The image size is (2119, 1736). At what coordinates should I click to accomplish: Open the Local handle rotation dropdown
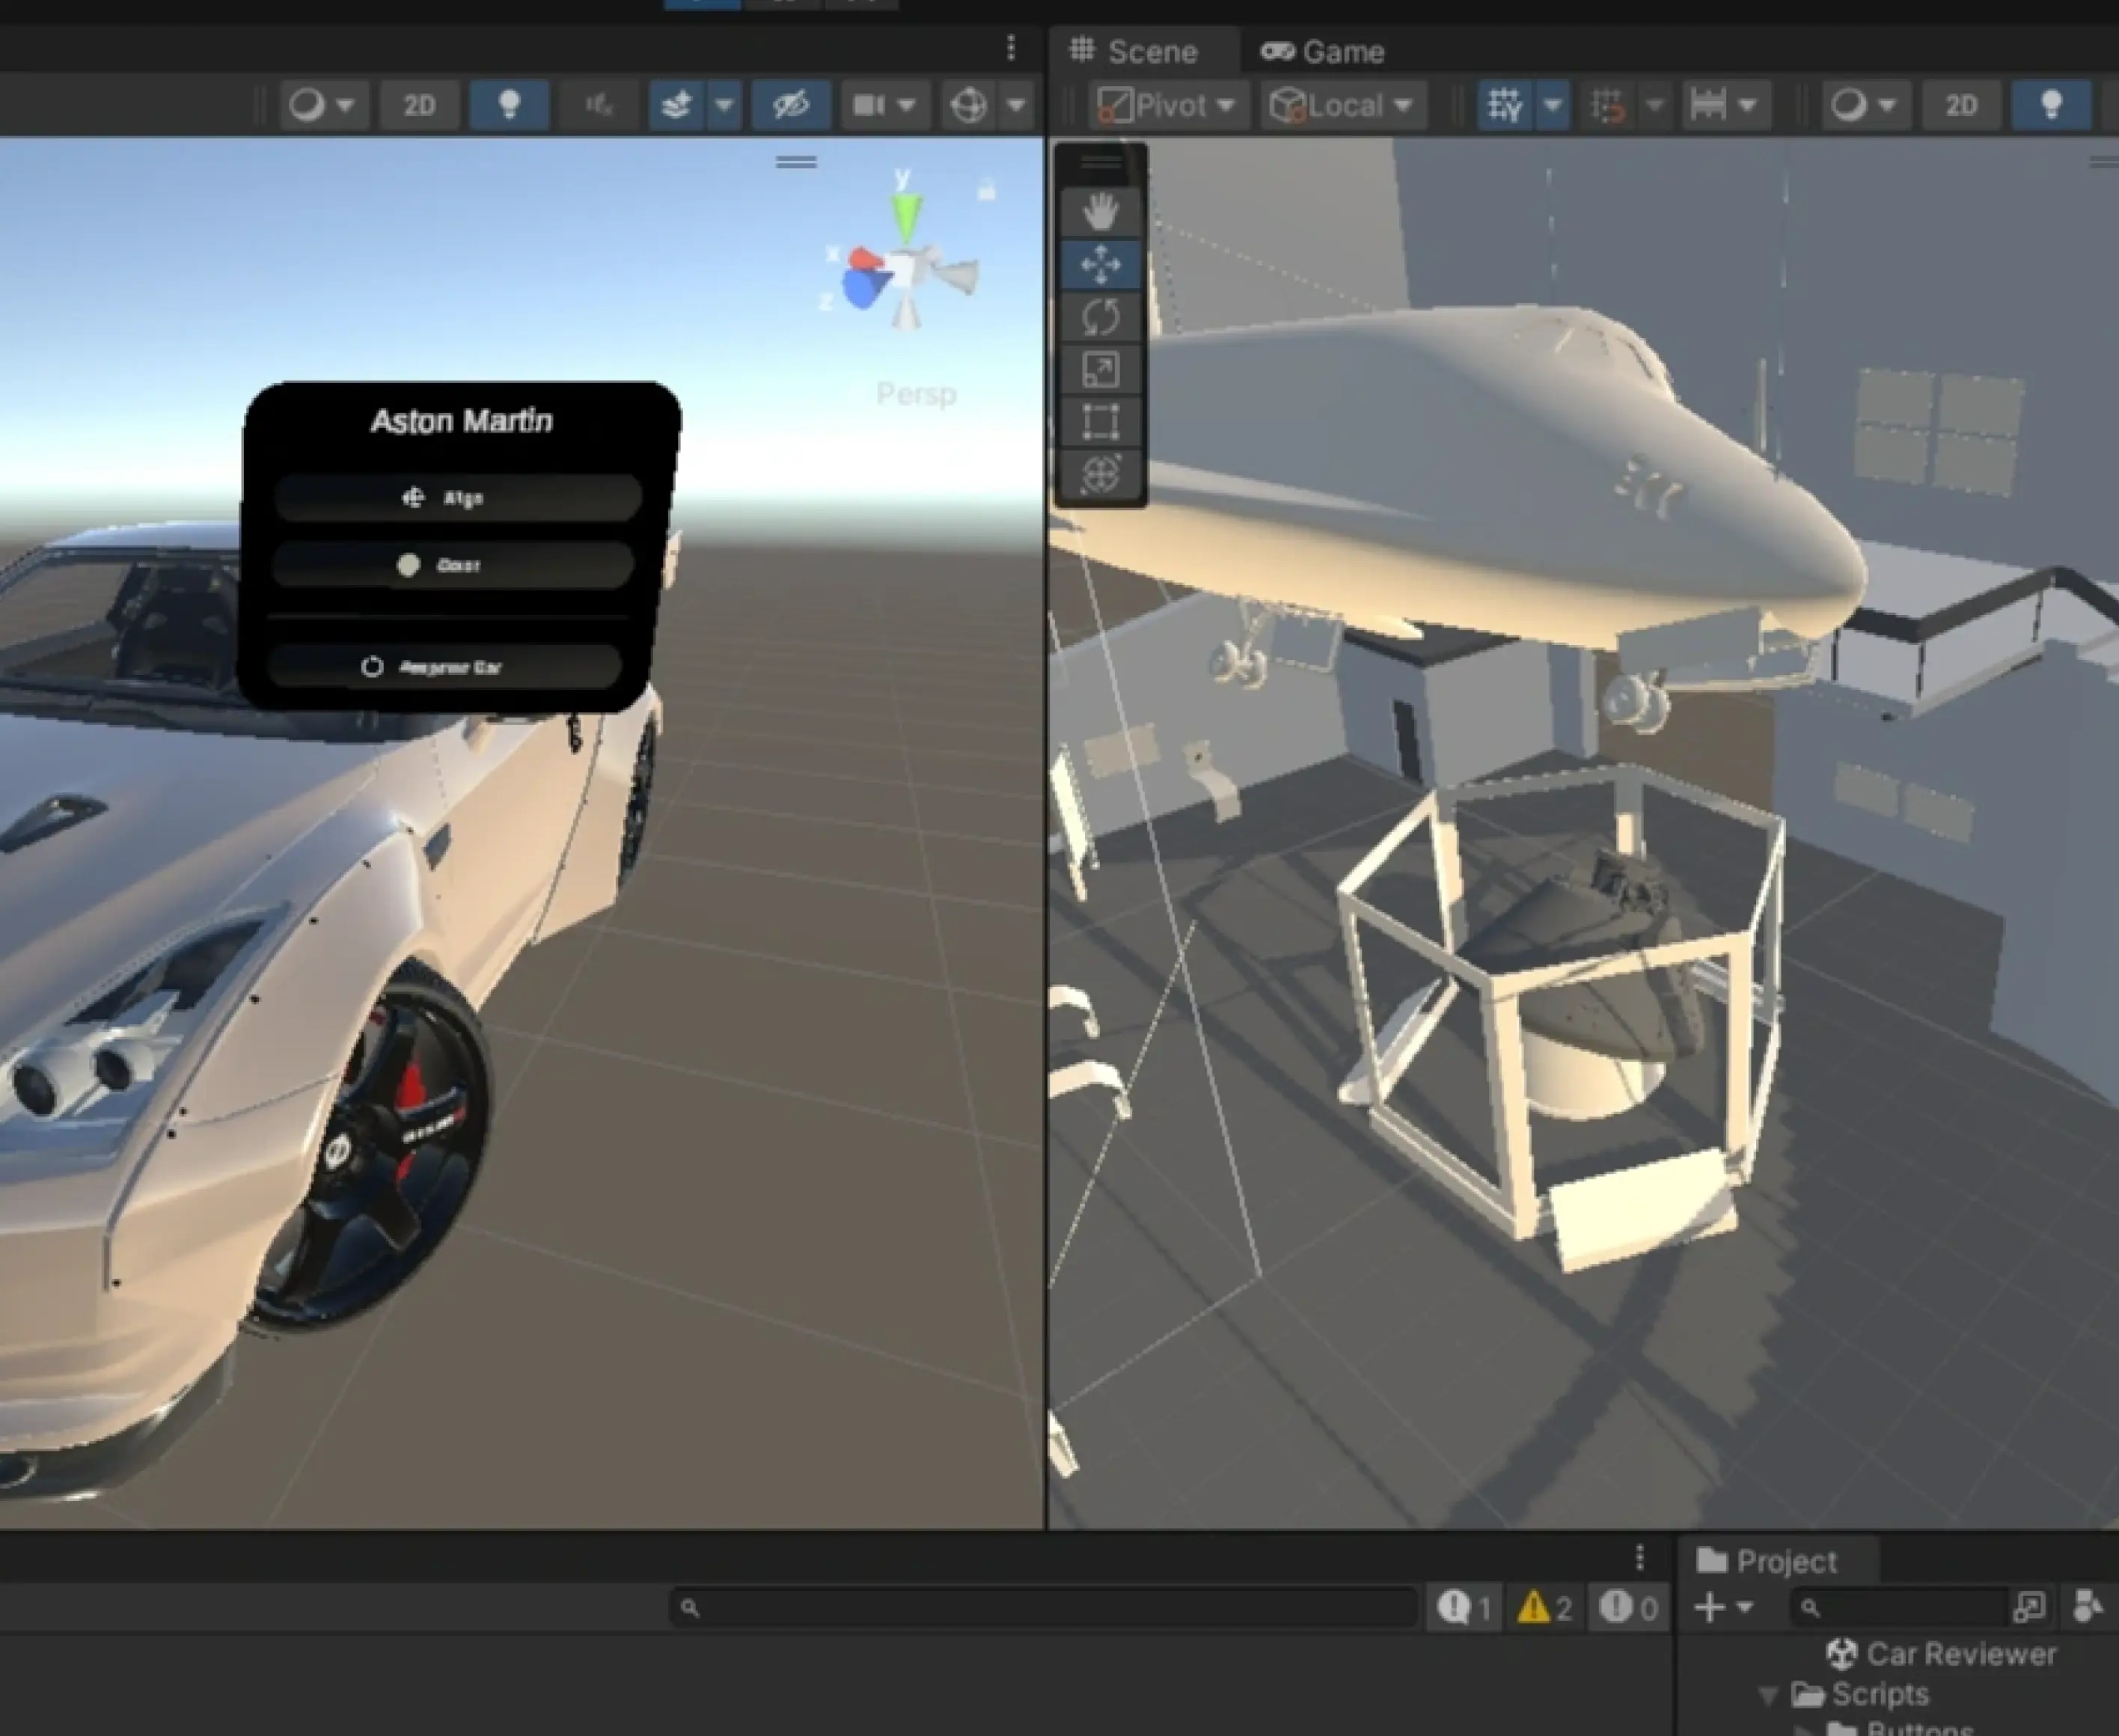click(x=1341, y=105)
